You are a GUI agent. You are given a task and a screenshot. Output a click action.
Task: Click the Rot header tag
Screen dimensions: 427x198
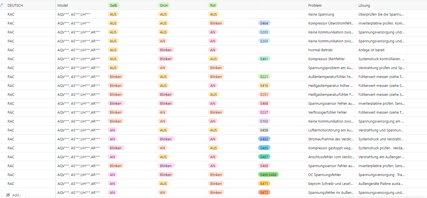(213, 5)
